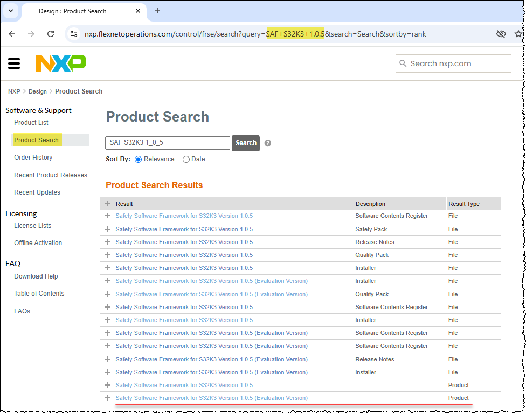This screenshot has height=414, width=526.
Task: Click the help question mark beside Search button
Action: [x=267, y=143]
